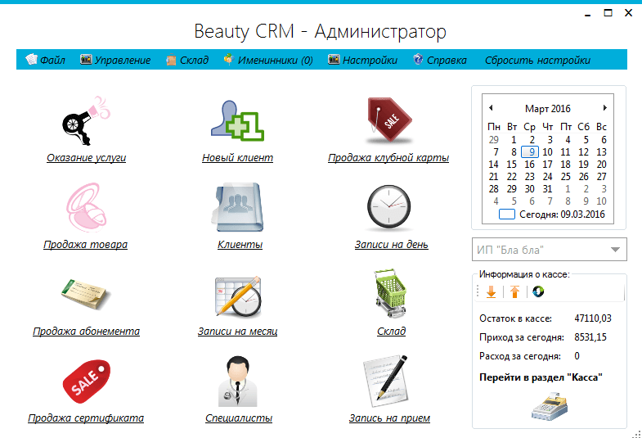
Task: Open the Настройки menu
Action: pyautogui.click(x=362, y=60)
